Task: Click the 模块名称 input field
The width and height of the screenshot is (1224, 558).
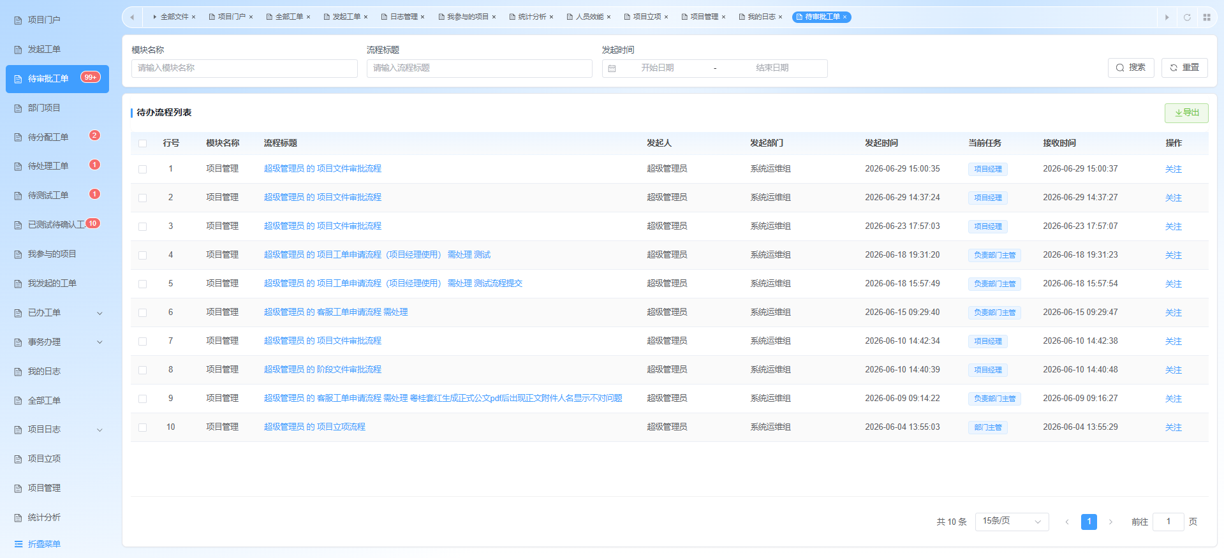Action: coord(244,68)
